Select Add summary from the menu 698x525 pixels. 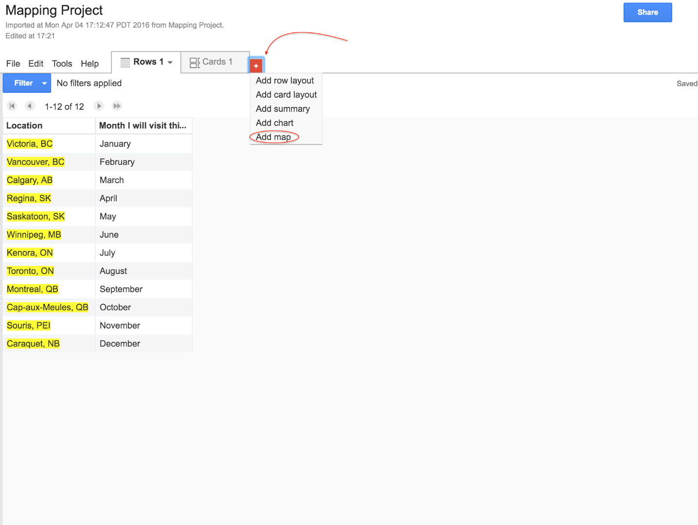click(x=283, y=108)
